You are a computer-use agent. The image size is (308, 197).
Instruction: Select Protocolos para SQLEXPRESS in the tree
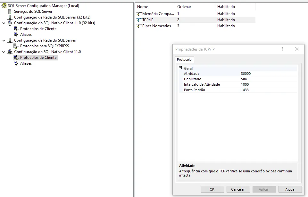(45, 46)
